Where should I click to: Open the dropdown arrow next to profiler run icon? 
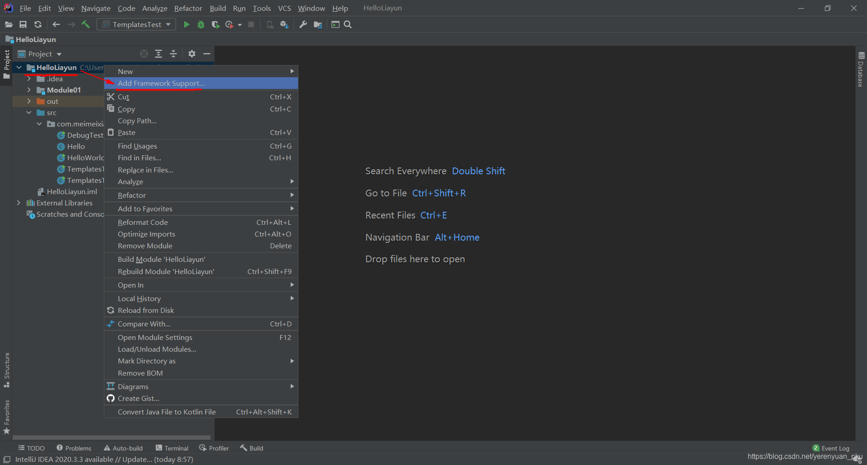[x=240, y=25]
